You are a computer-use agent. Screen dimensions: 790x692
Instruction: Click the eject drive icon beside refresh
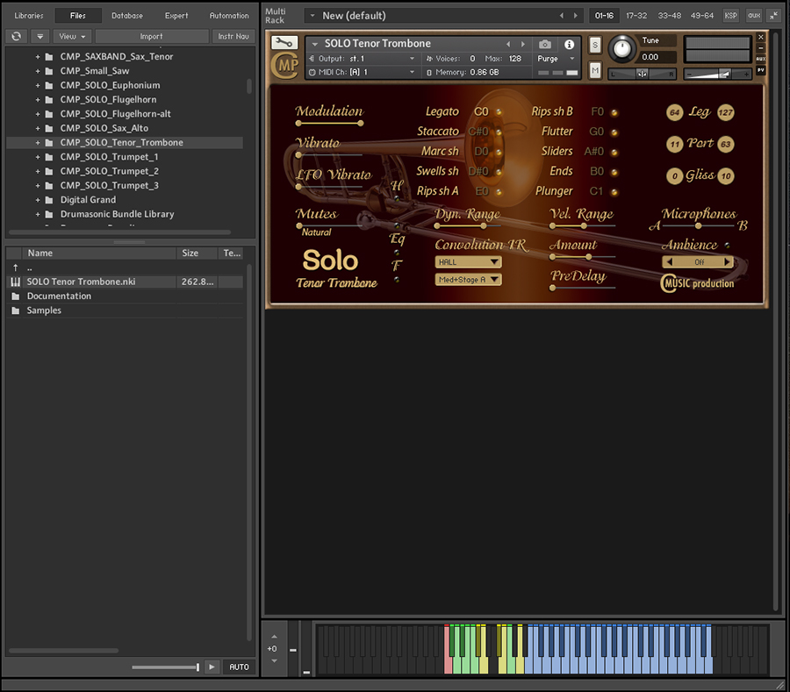(39, 36)
